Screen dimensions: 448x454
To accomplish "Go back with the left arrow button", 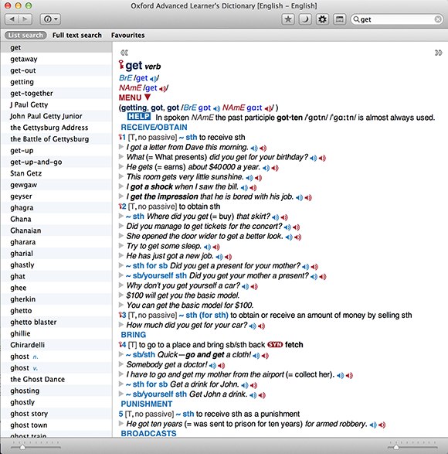I will [x=12, y=19].
